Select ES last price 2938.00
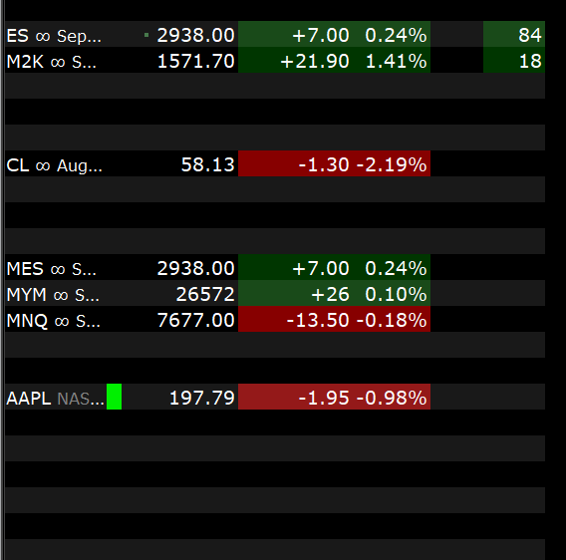 195,35
